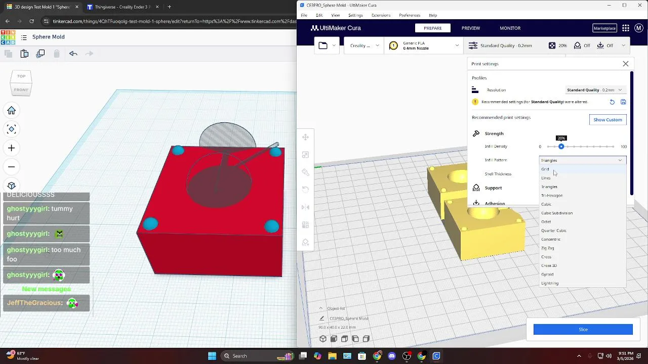Screen dimensions: 648x364
Task: Adjust Infill Density slider handle
Action: (x=561, y=147)
